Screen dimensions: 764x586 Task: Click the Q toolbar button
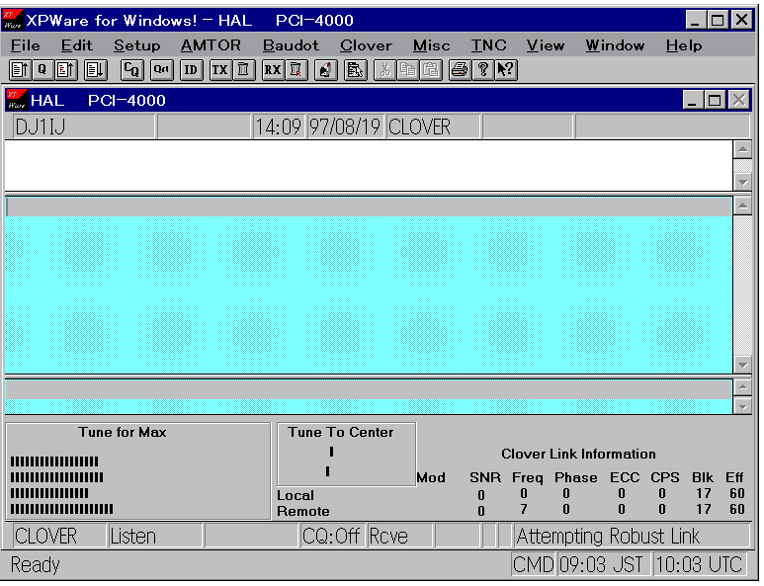coord(42,70)
